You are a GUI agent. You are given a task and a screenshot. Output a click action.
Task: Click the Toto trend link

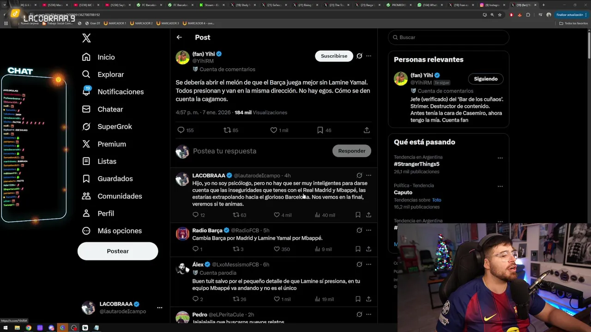[x=436, y=200]
